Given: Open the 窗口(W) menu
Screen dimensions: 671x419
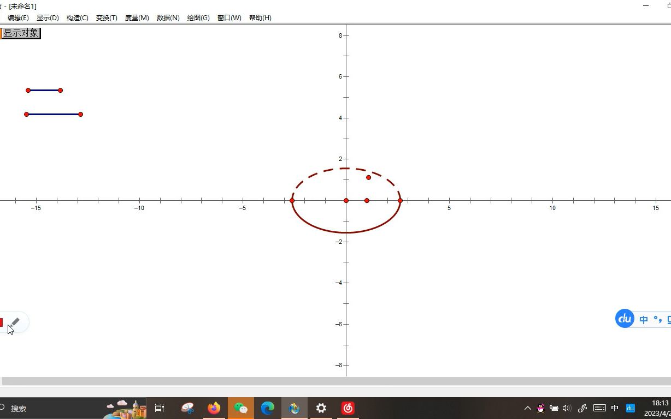Looking at the screenshot, I should pos(229,18).
